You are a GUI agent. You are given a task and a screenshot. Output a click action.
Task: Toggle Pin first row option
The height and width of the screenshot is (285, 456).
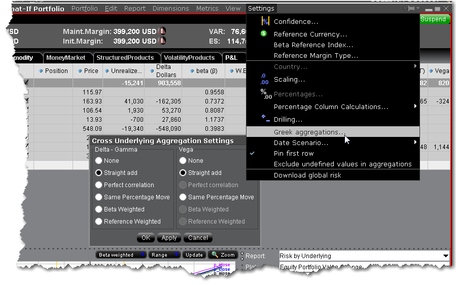293,153
